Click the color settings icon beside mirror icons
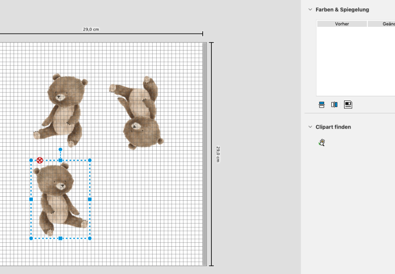This screenshot has width=395, height=274. coord(348,105)
